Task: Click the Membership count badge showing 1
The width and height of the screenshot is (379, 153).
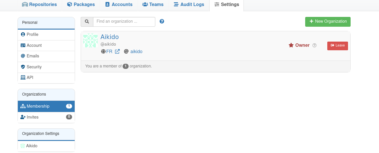Action: pyautogui.click(x=69, y=106)
